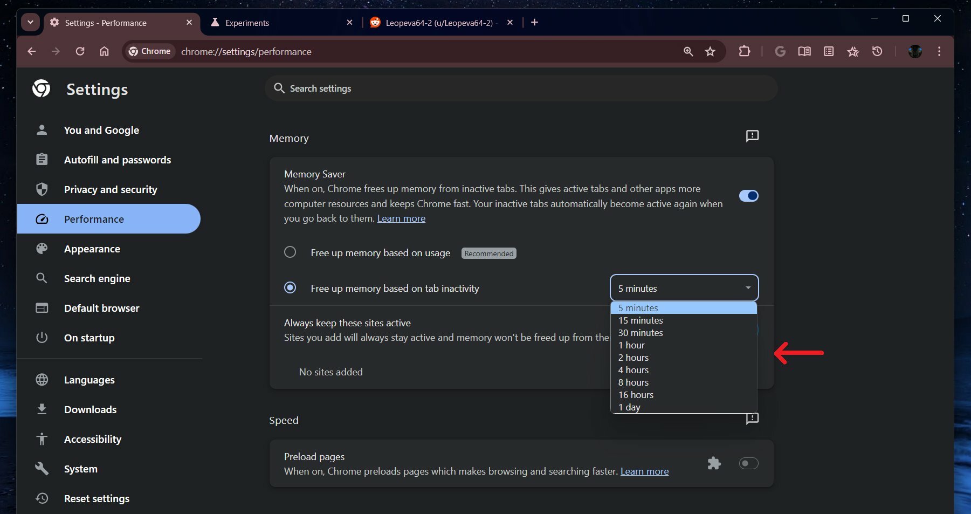Screen dimensions: 971x514
Task: Open Default browser settings
Action: (x=109, y=308)
